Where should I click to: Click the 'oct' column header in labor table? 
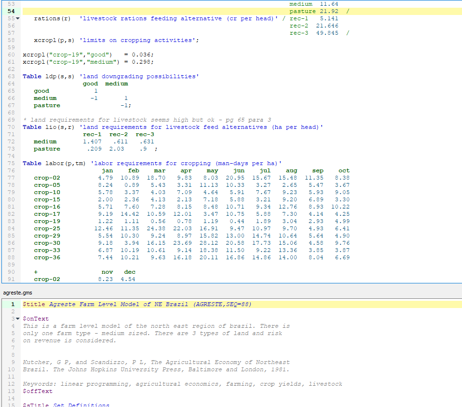(344, 170)
